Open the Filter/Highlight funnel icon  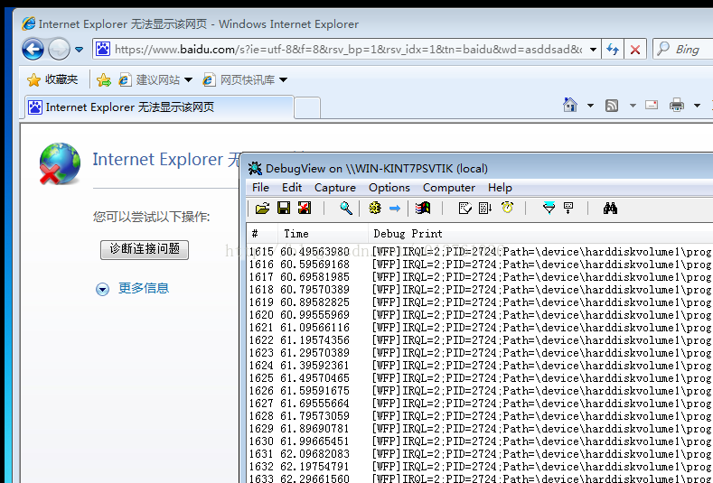549,209
